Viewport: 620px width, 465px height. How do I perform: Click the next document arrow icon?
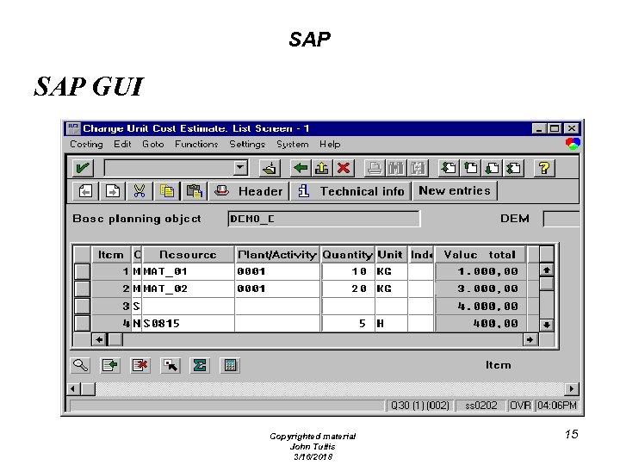[113, 191]
